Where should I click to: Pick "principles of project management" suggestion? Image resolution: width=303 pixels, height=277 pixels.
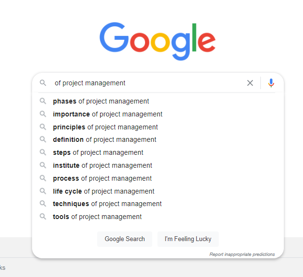pos(105,127)
